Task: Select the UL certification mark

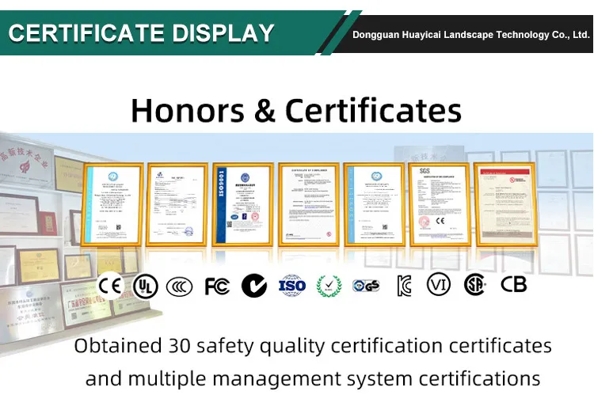Action: [x=145, y=285]
